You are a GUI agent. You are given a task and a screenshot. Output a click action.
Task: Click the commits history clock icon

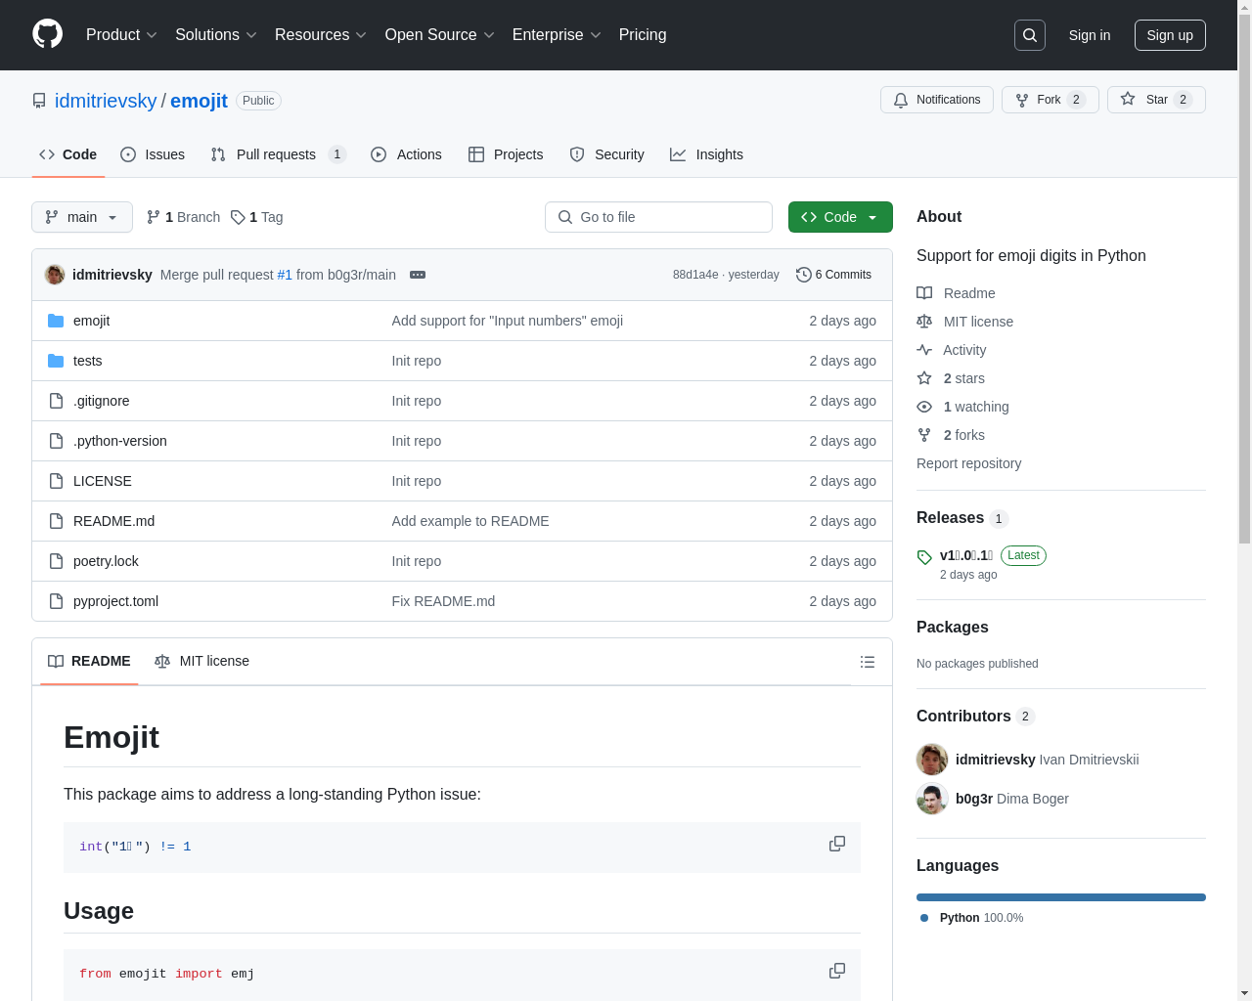[x=804, y=275]
